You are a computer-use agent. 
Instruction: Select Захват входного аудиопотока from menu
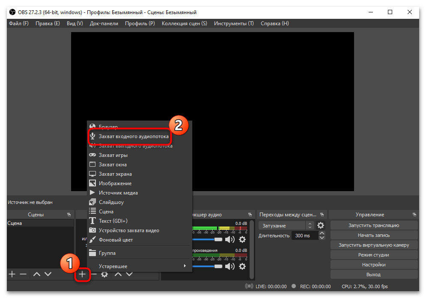pyautogui.click(x=134, y=136)
